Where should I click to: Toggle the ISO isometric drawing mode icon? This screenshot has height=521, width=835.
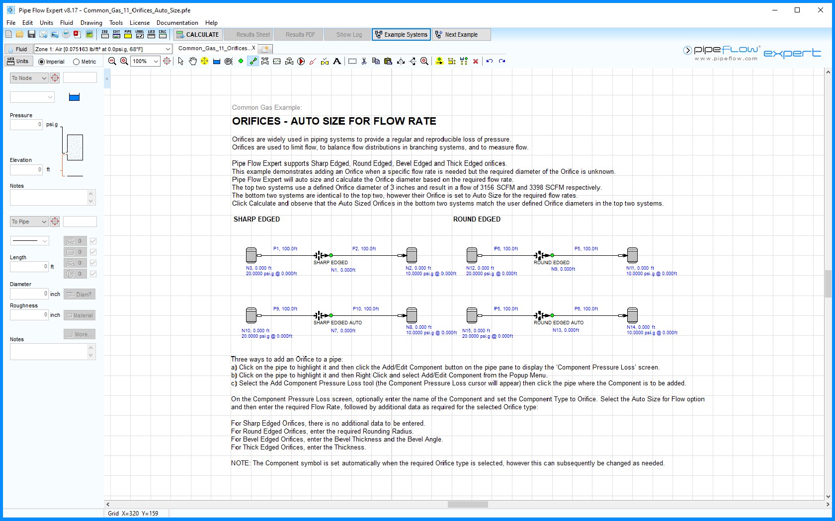(105, 34)
